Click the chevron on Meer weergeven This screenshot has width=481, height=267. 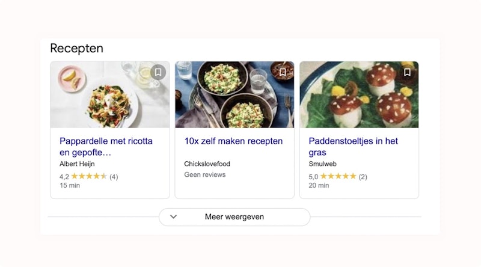tap(174, 217)
